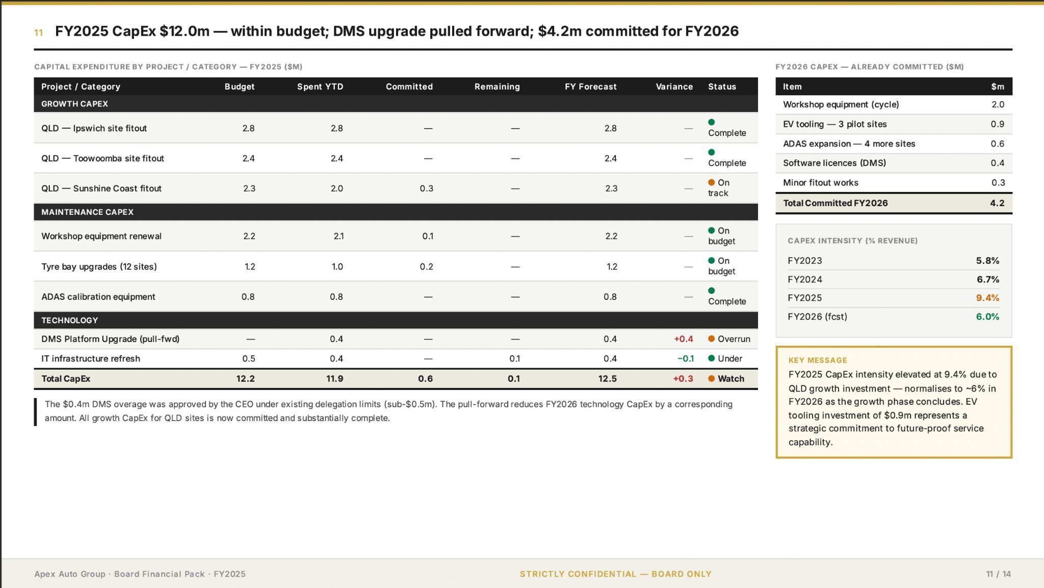1044x588 pixels.
Task: Click the +0.4 variance value in red
Action: tap(683, 339)
